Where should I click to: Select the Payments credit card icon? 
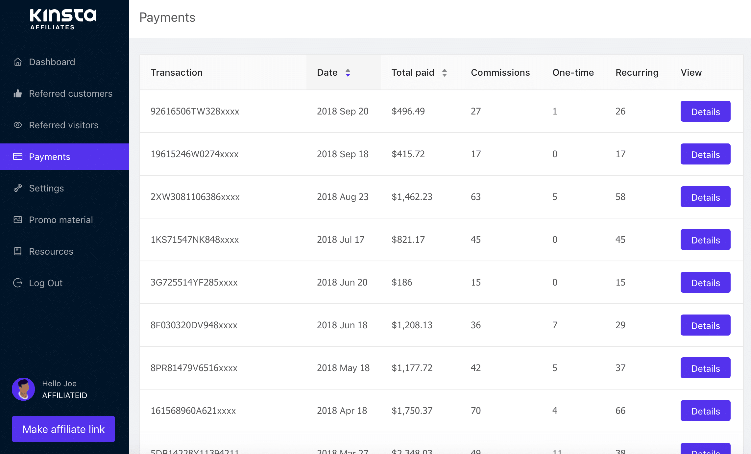18,156
